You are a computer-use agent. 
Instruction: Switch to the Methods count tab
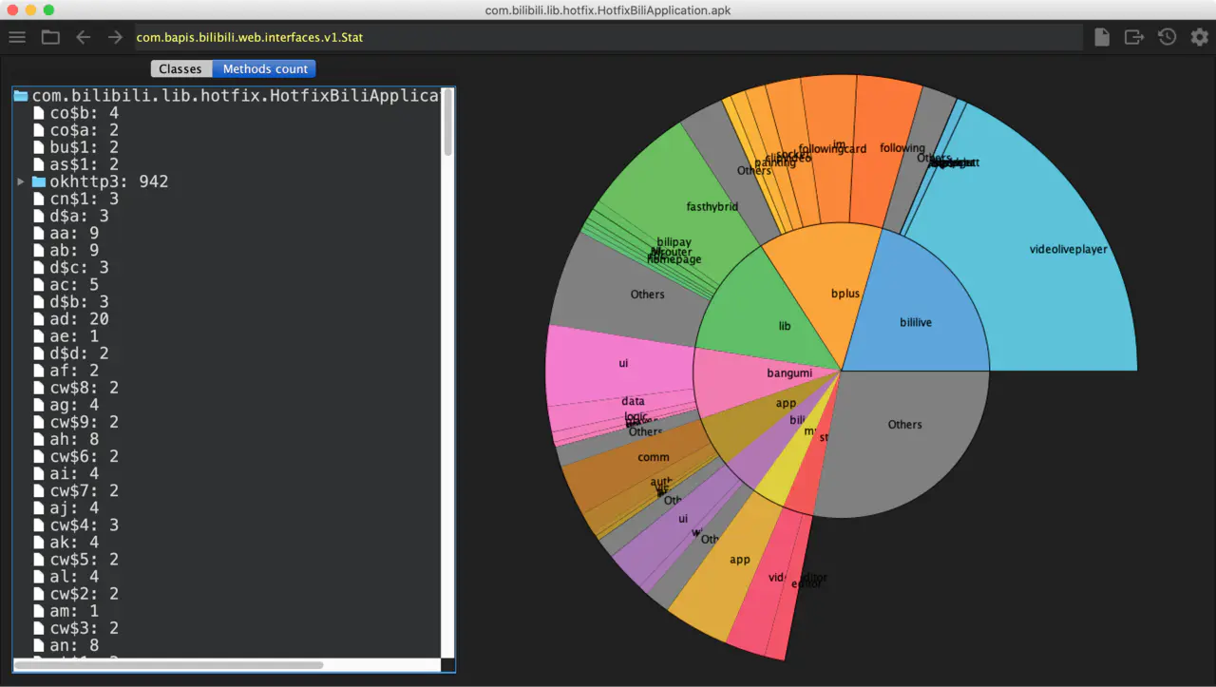click(x=265, y=68)
